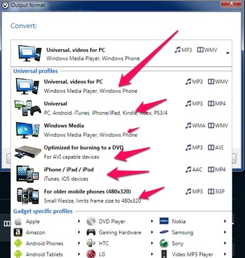Expand the Samsung submenu arrow

(x=225, y=232)
